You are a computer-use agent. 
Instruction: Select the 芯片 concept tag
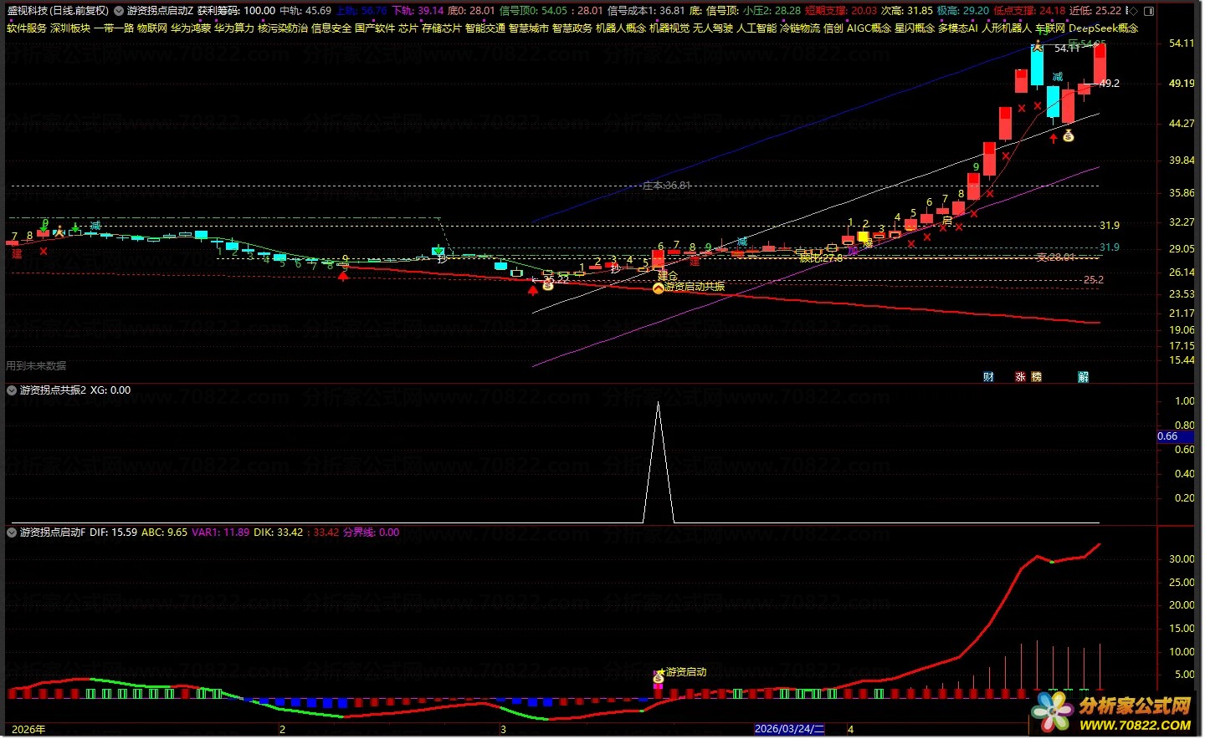click(408, 28)
